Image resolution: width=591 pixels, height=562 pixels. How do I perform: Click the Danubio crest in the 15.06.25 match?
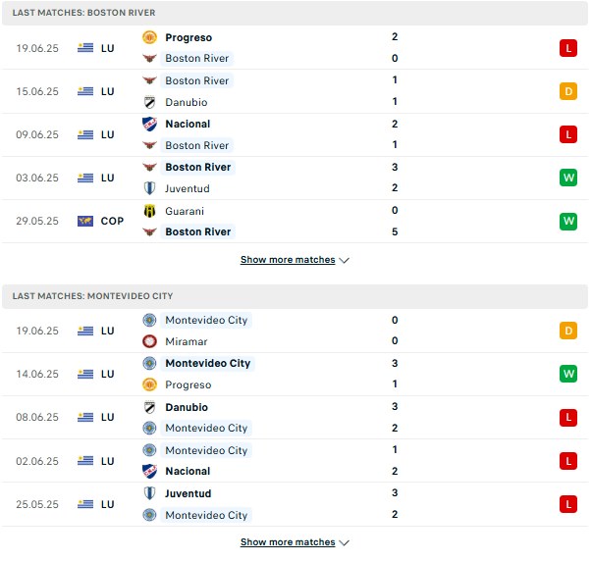[149, 102]
